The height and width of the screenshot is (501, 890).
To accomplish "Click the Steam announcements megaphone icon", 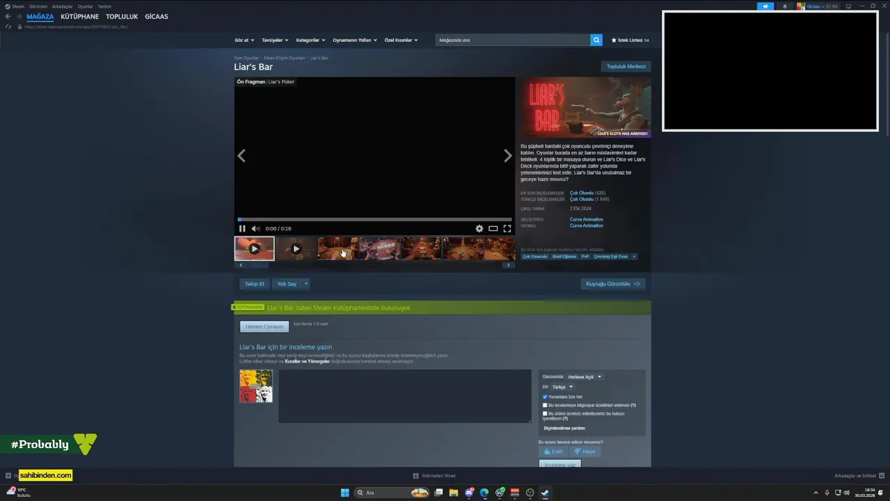I will (x=766, y=6).
